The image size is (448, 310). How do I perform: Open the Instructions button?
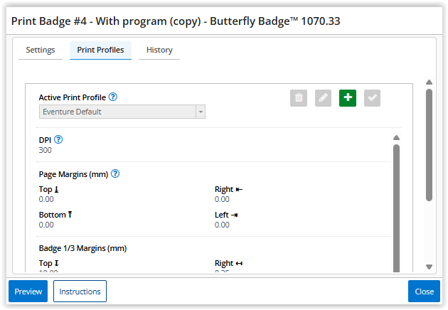(80, 292)
